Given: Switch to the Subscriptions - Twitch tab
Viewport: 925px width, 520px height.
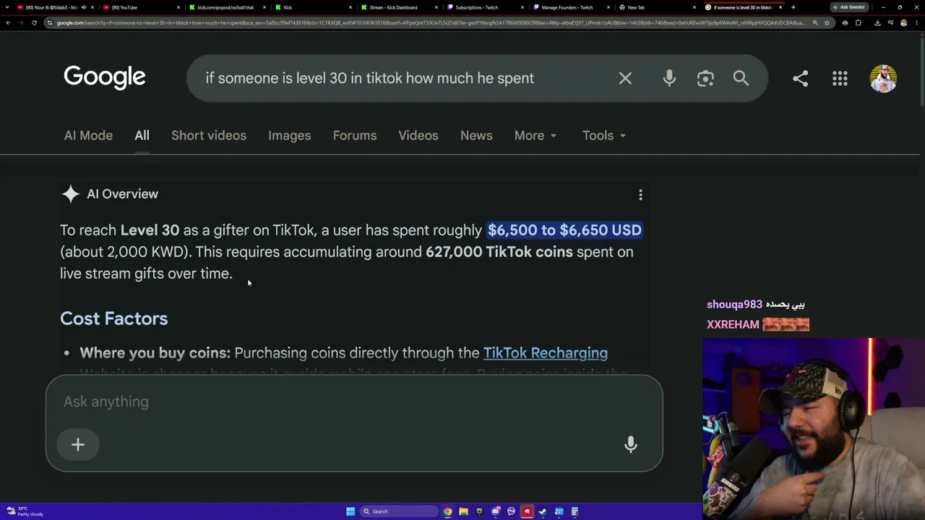Looking at the screenshot, I should point(486,7).
